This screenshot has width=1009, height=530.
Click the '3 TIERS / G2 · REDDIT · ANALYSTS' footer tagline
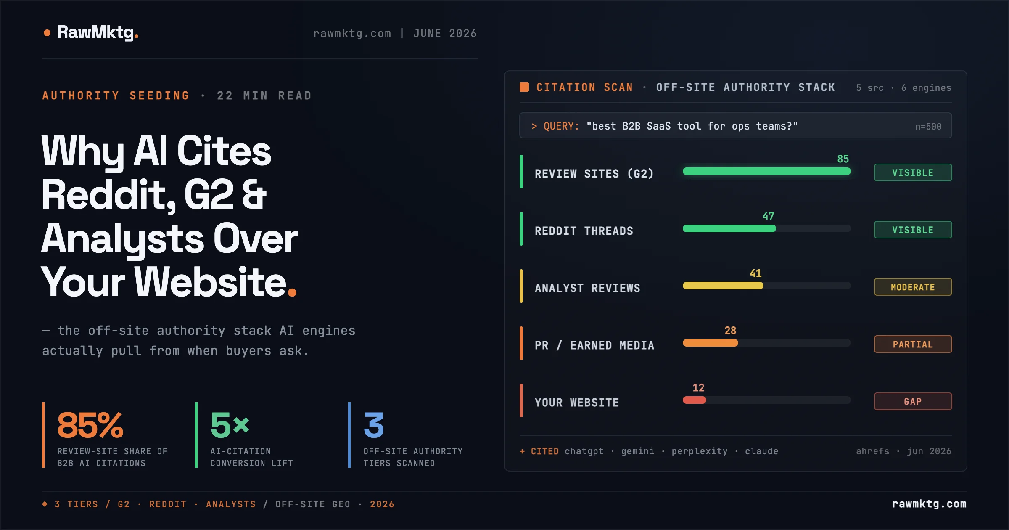[155, 504]
